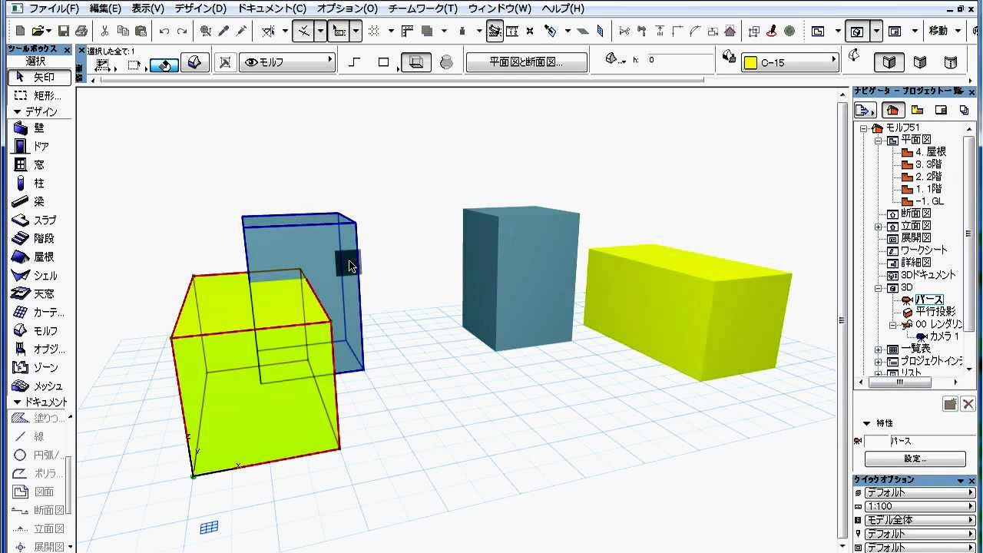
Task: Select the Polyline (ポリラ...) tool
Action: 39,473
